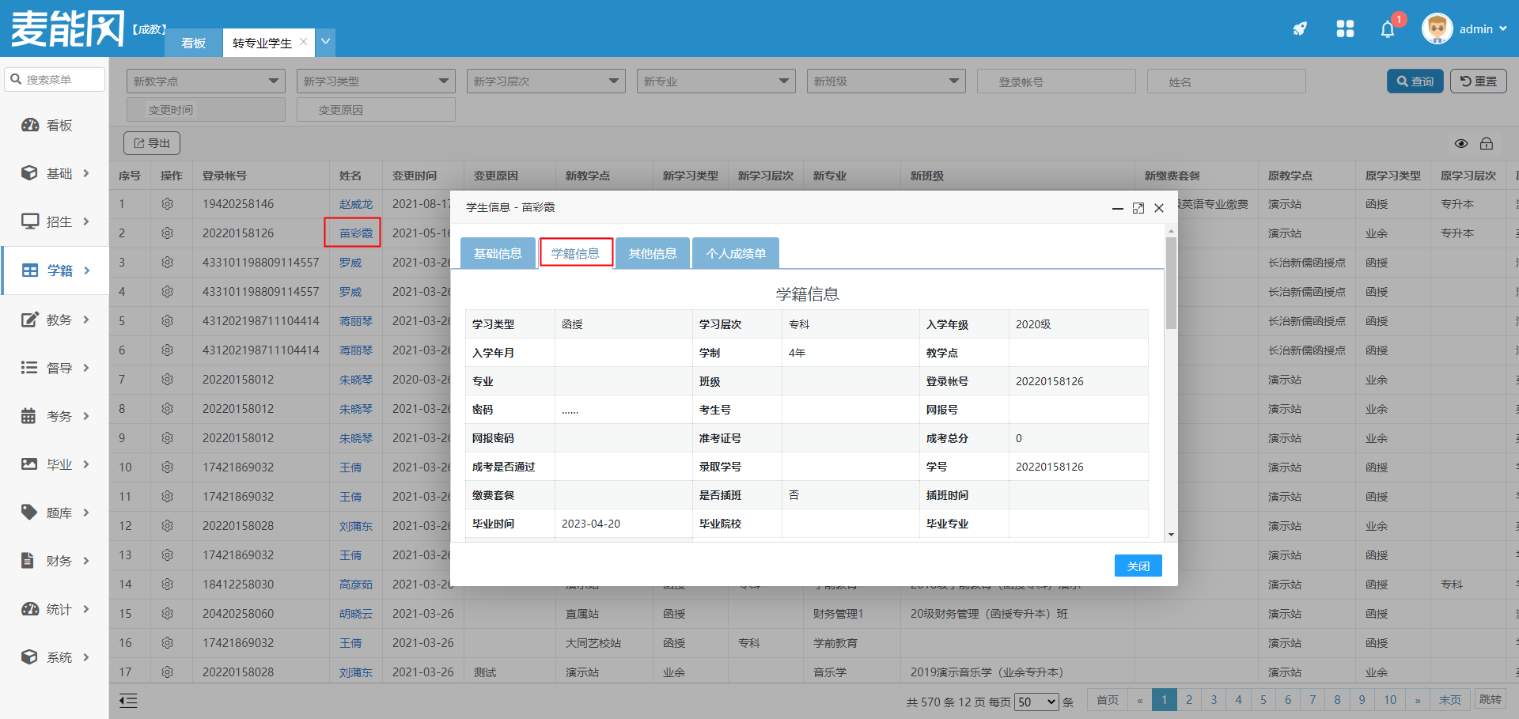Click the 关闭 button in the dialog
The image size is (1519, 719).
point(1138,566)
